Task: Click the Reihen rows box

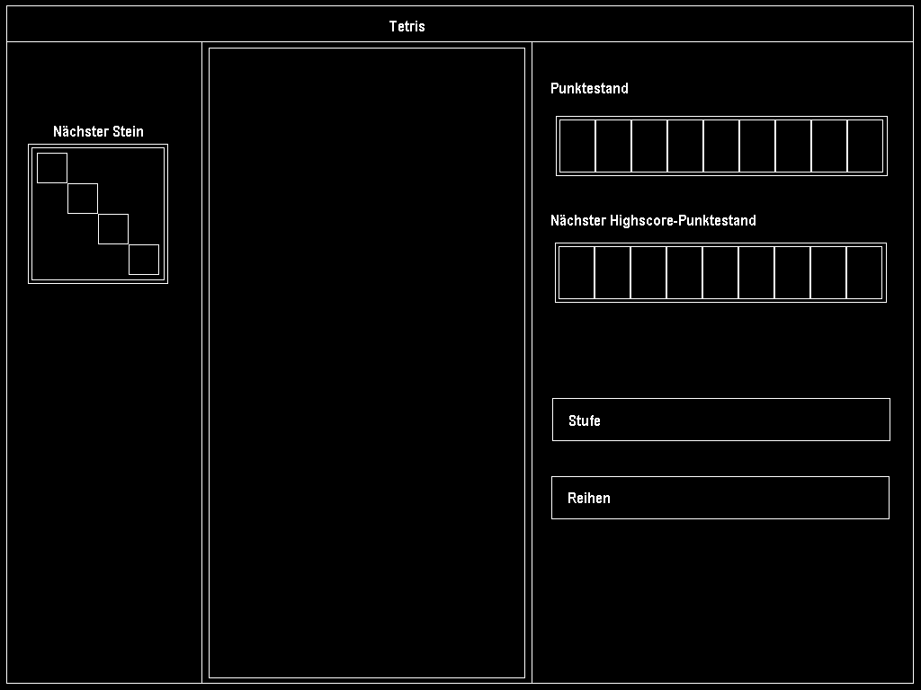Action: pos(720,498)
